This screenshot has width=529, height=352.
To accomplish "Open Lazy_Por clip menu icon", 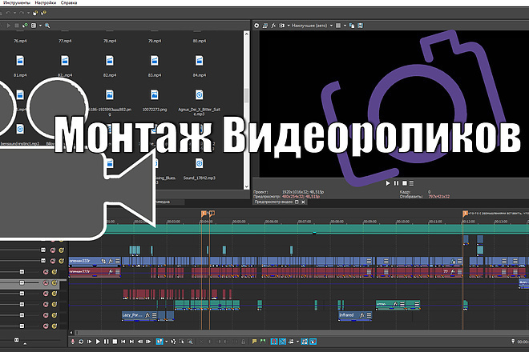I will point(154,315).
